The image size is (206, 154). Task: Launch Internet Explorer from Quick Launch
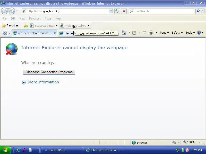pyautogui.click(x=19, y=150)
